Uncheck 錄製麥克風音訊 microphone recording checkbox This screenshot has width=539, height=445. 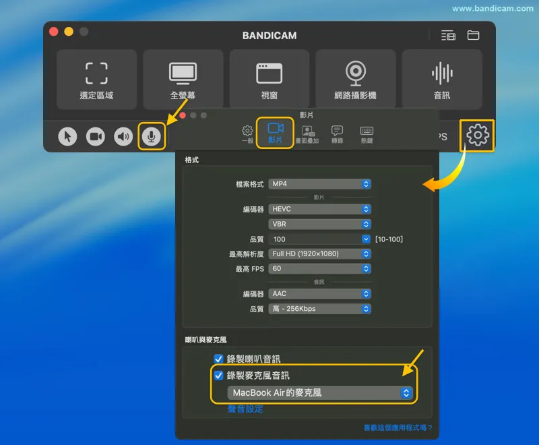218,375
